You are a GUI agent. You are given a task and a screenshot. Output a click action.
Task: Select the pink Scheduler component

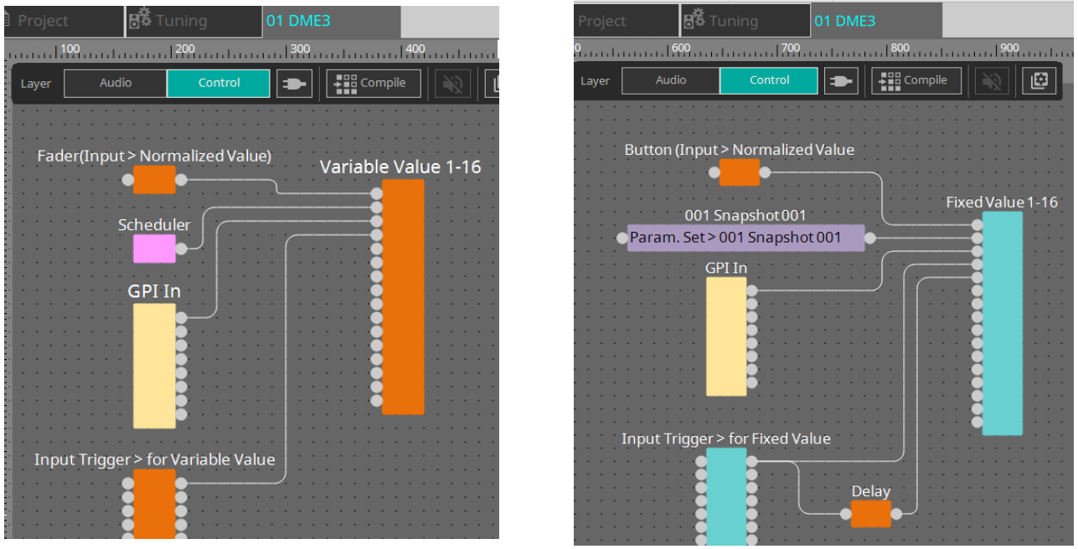tap(154, 249)
